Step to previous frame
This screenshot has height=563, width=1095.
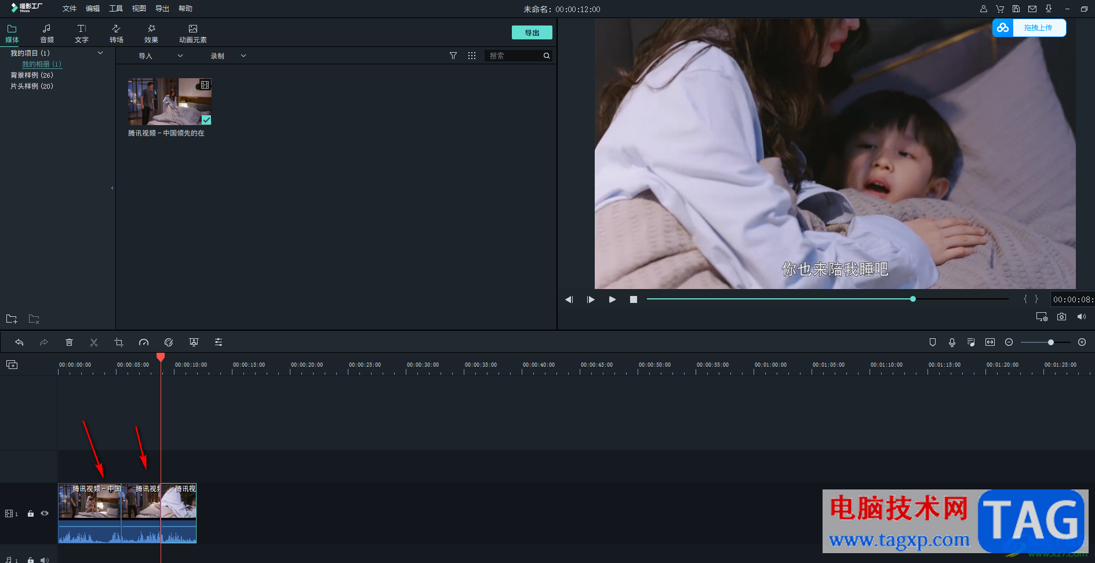(569, 299)
